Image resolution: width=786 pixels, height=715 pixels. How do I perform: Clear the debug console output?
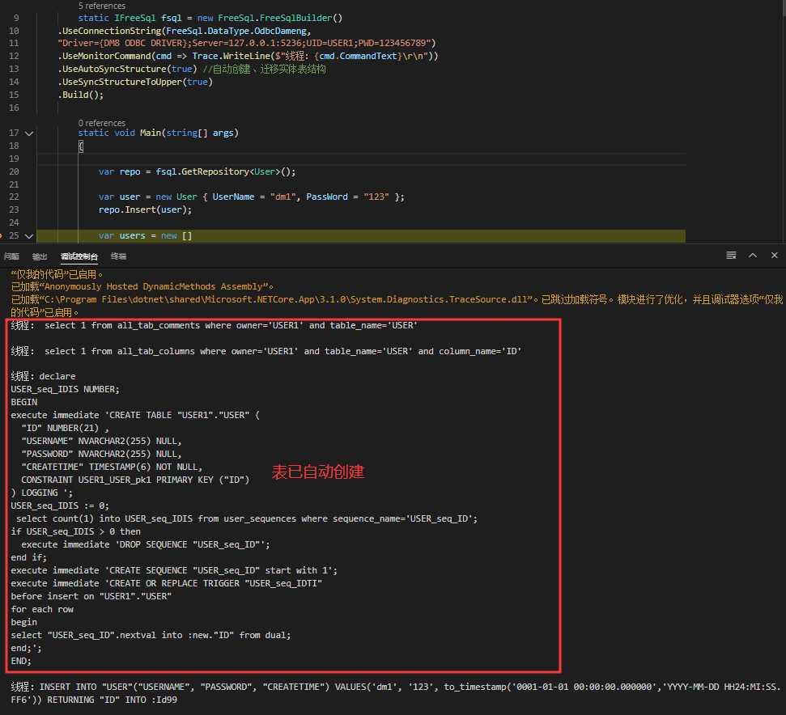point(731,256)
